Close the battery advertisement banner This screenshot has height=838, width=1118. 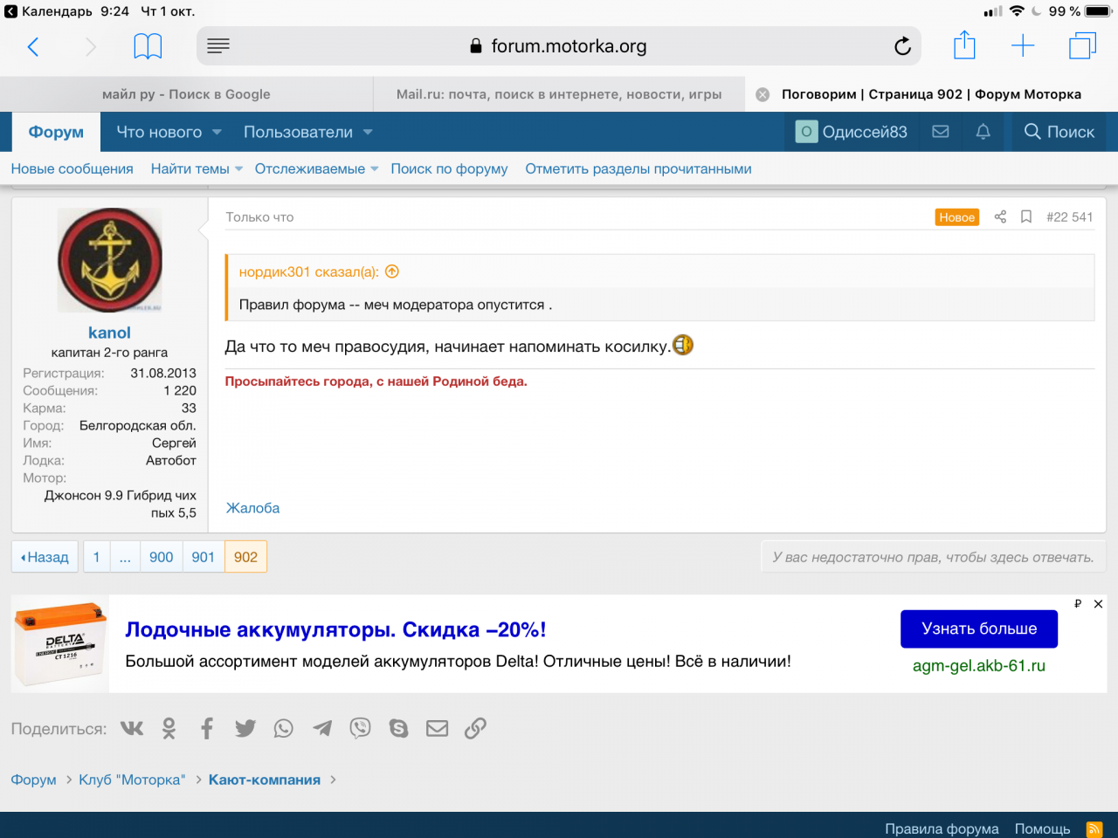point(1098,604)
